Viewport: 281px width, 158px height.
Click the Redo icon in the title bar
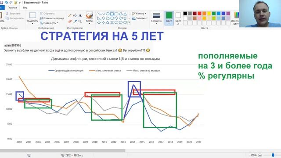[11, 3]
